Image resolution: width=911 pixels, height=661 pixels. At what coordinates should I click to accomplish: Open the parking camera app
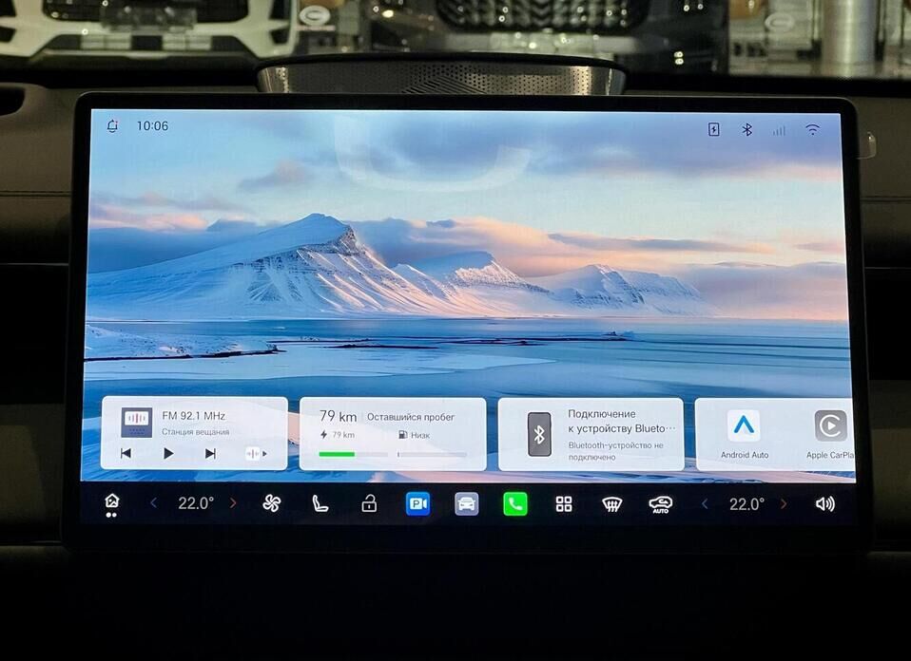417,503
